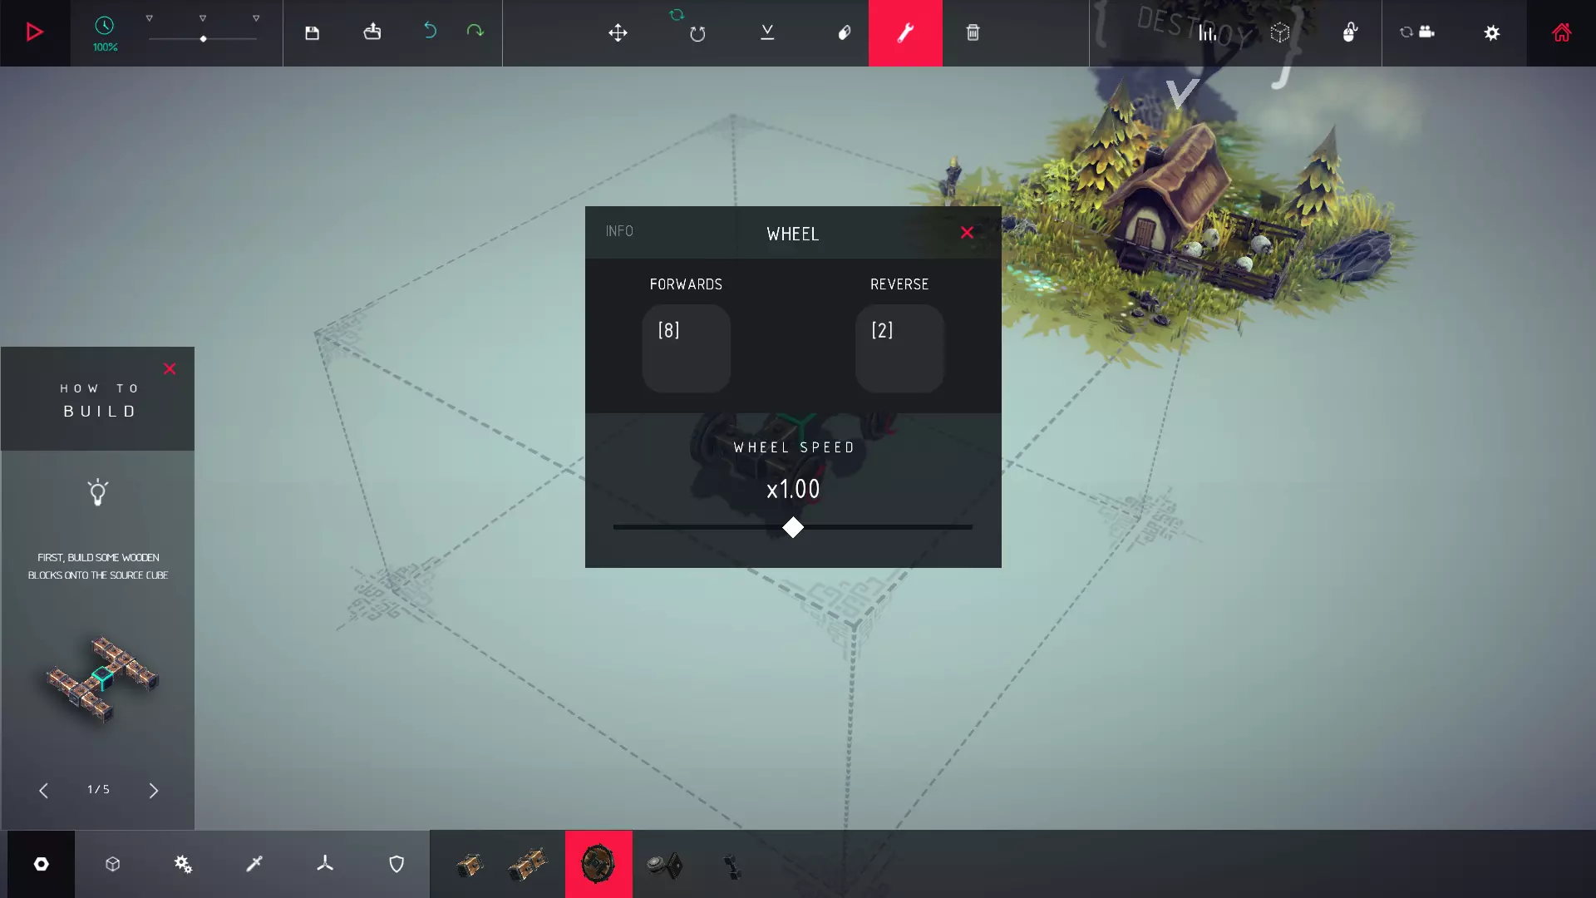Select the translate move tool
Screen dimensions: 1596x898
(x=618, y=32)
